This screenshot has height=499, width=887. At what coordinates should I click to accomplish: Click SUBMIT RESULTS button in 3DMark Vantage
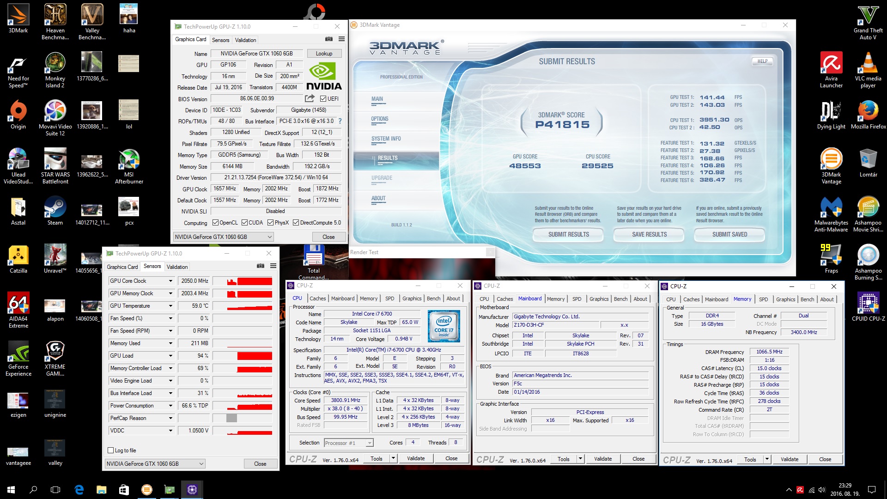[568, 235]
